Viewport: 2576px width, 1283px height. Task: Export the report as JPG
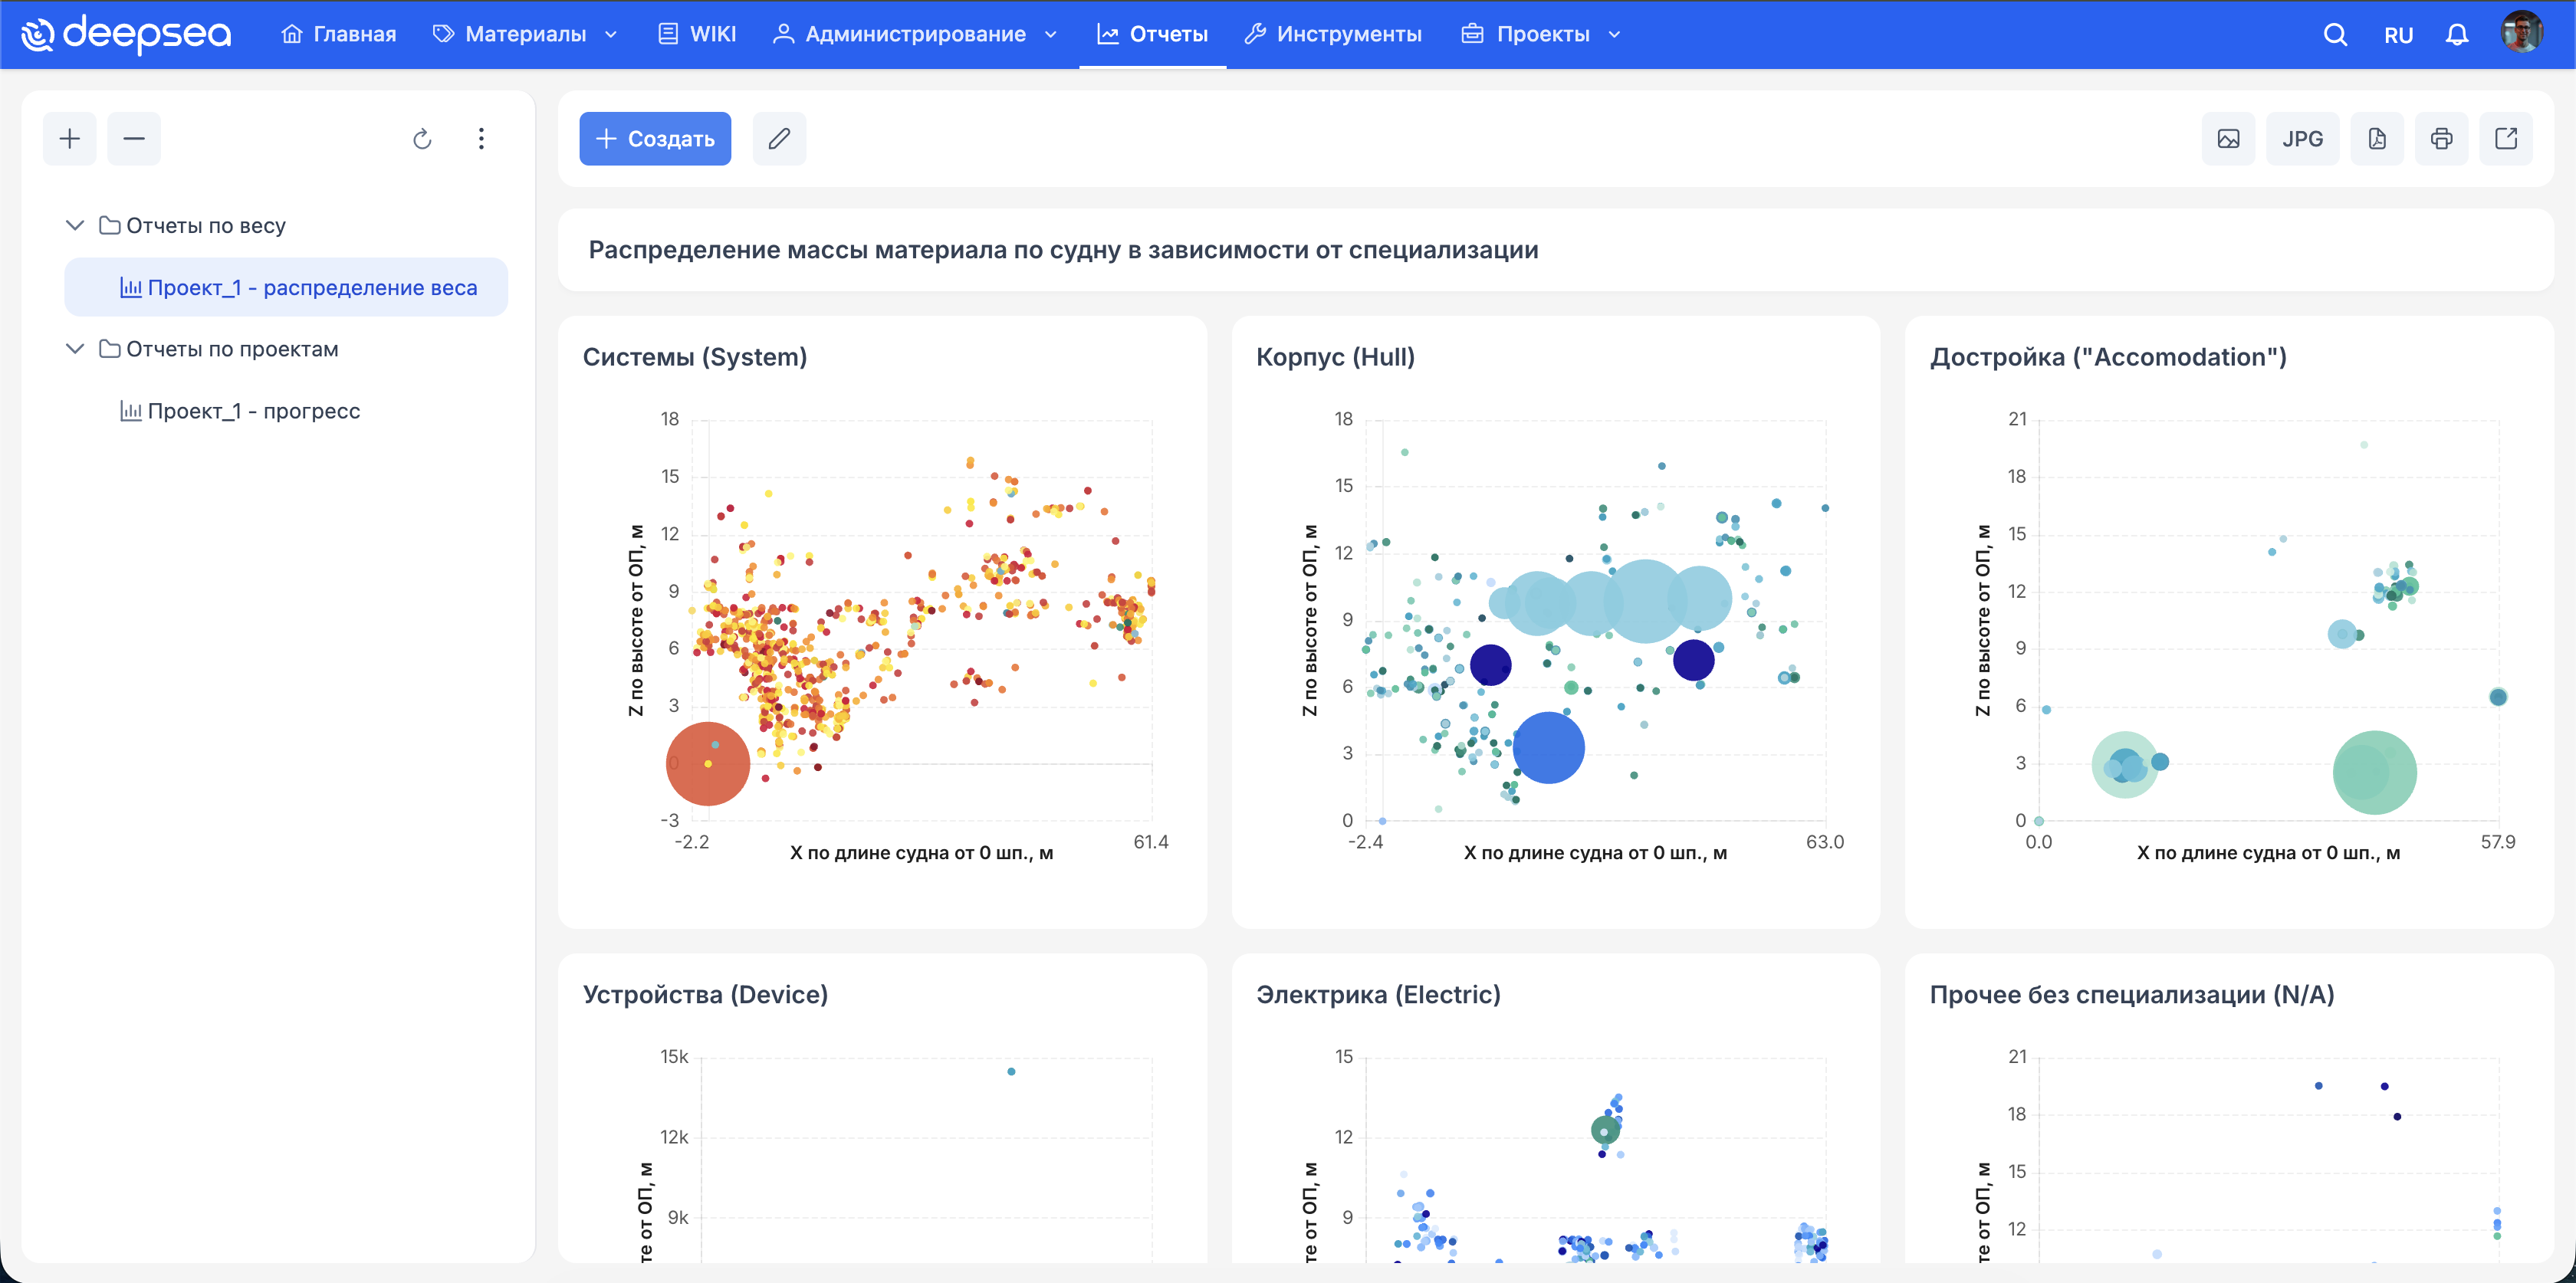(2302, 138)
